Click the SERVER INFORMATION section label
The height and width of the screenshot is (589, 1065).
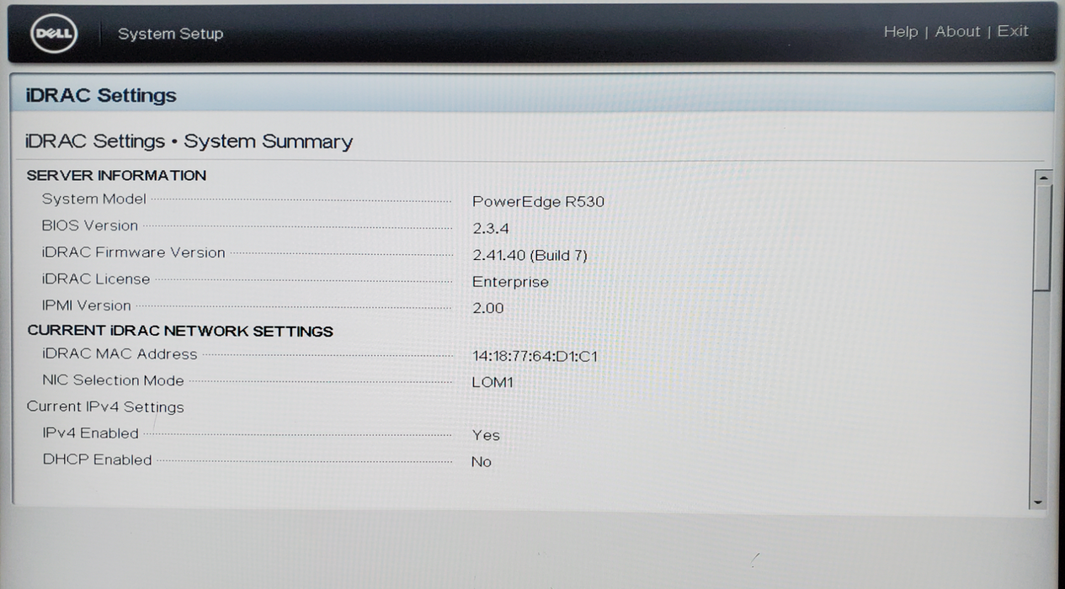point(116,175)
